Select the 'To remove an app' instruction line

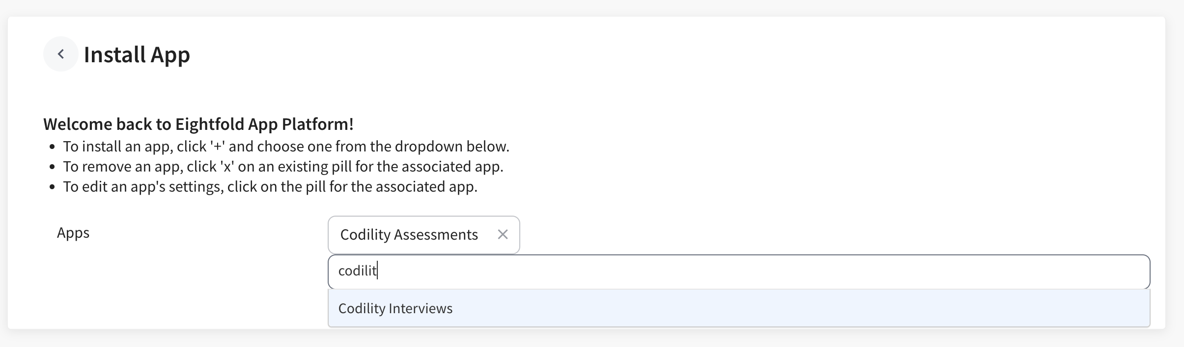tap(283, 167)
